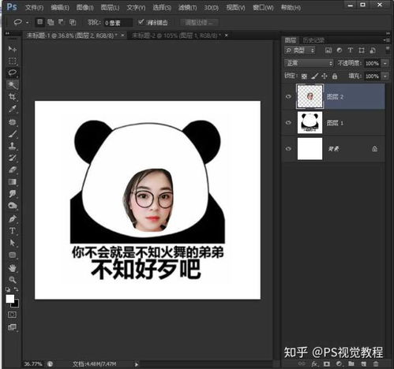Toggle Quick Mask mode
The height and width of the screenshot is (369, 394).
(x=12, y=315)
